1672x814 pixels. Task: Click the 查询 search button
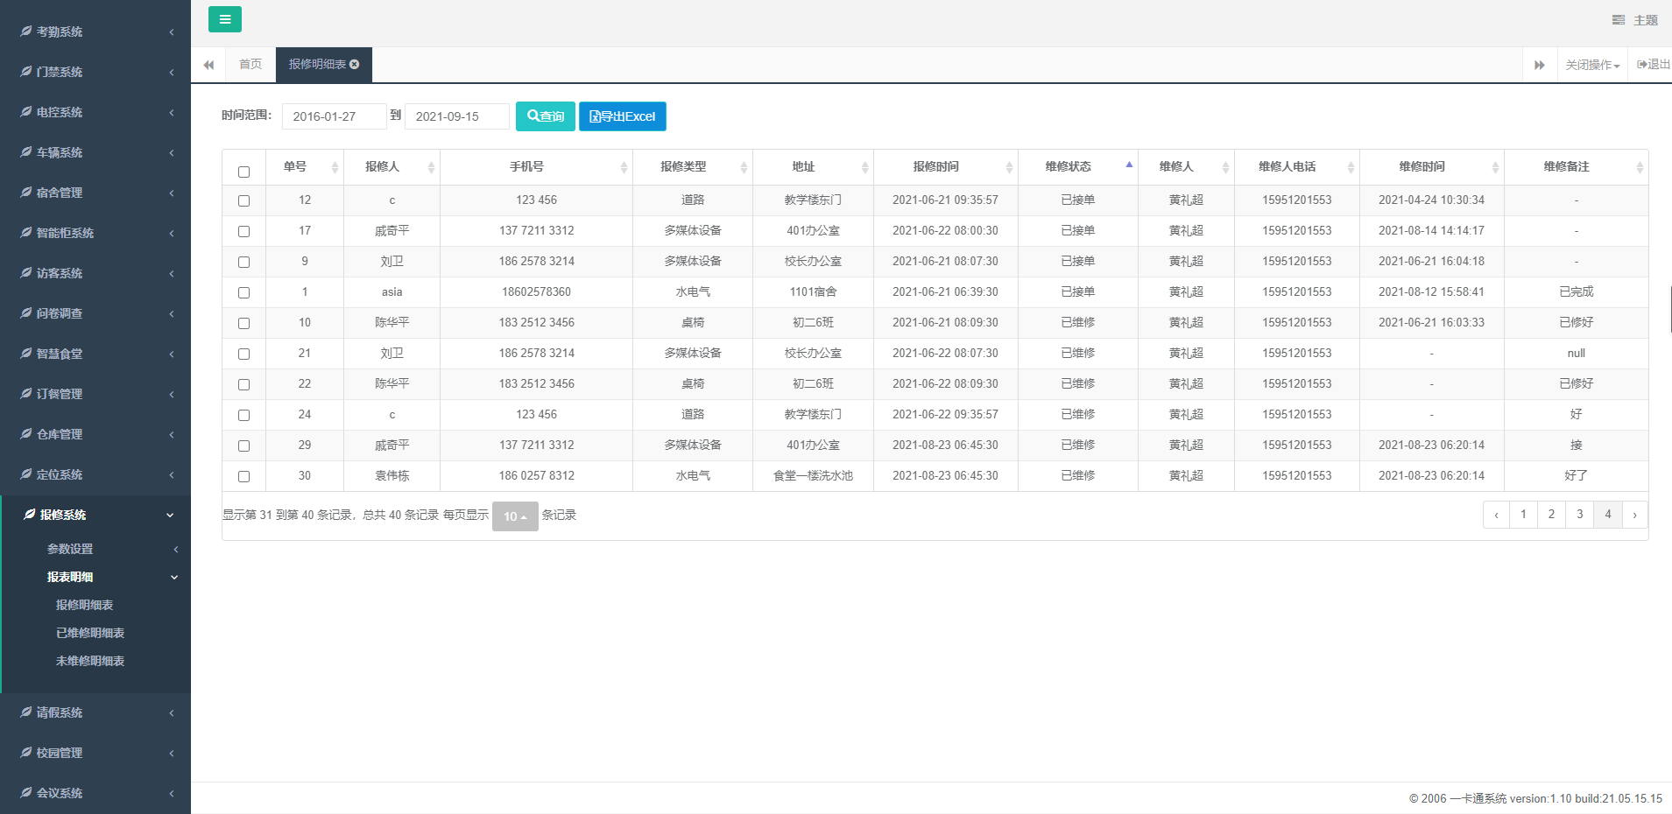click(x=545, y=116)
